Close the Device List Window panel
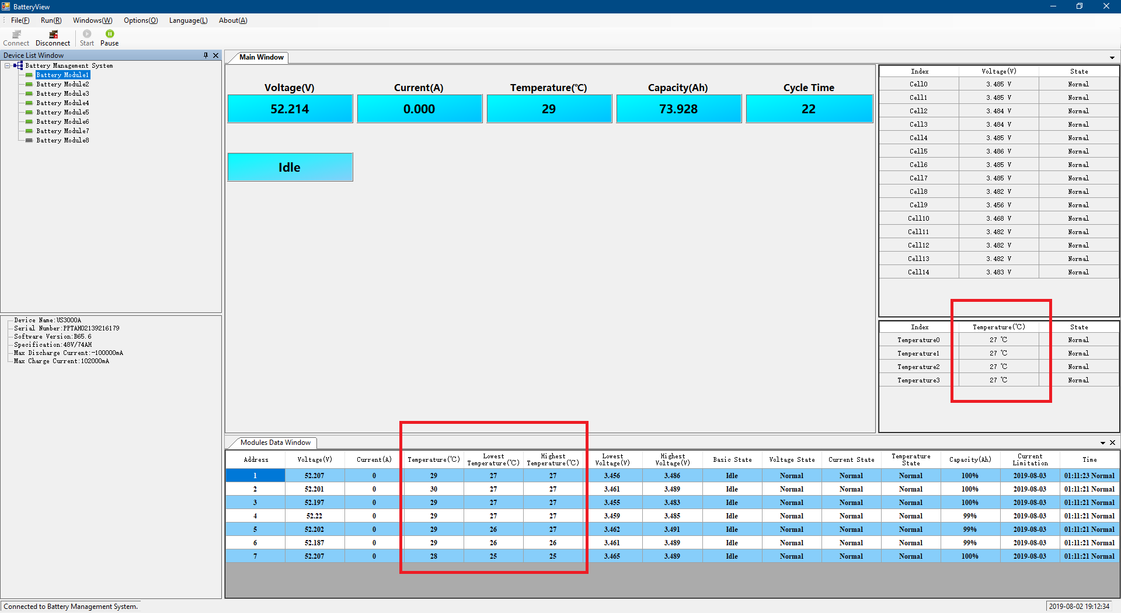1121x613 pixels. (215, 55)
